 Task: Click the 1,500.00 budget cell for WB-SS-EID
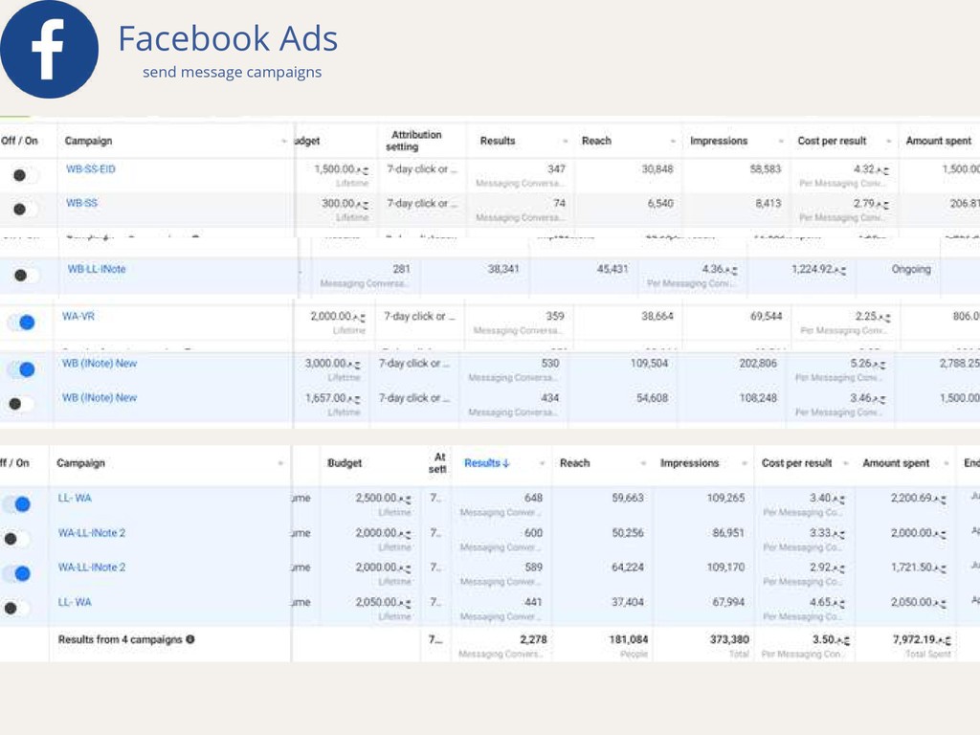tap(342, 168)
